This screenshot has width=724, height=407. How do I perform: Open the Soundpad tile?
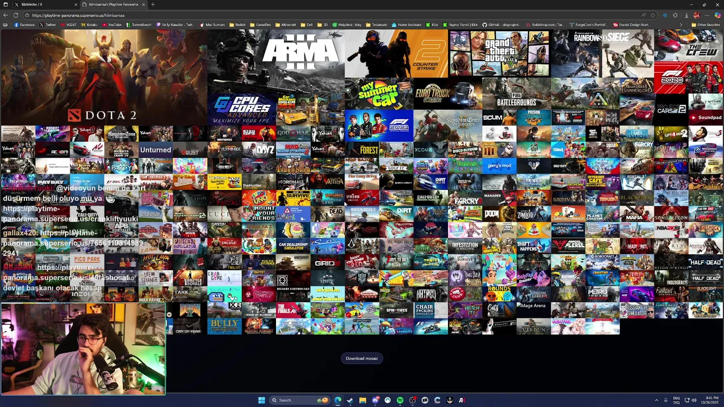coord(705,118)
